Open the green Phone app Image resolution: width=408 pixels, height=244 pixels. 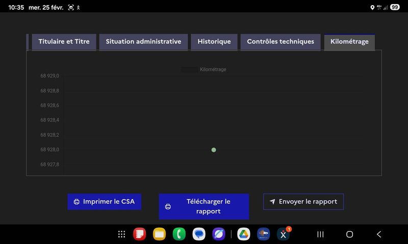179,234
